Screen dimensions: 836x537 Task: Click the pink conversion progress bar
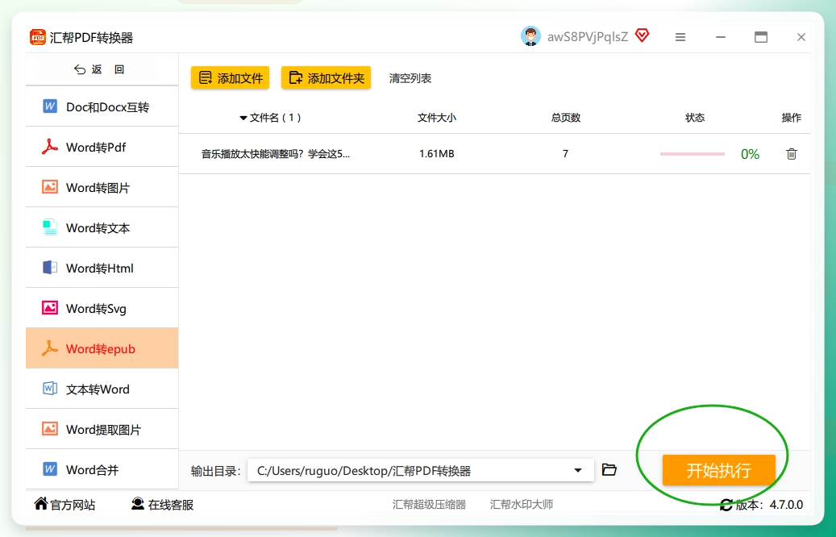click(692, 154)
